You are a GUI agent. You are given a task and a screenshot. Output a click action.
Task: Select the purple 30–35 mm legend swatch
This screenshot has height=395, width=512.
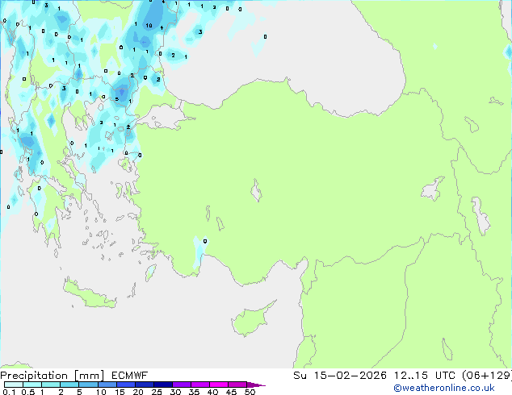[183, 385]
